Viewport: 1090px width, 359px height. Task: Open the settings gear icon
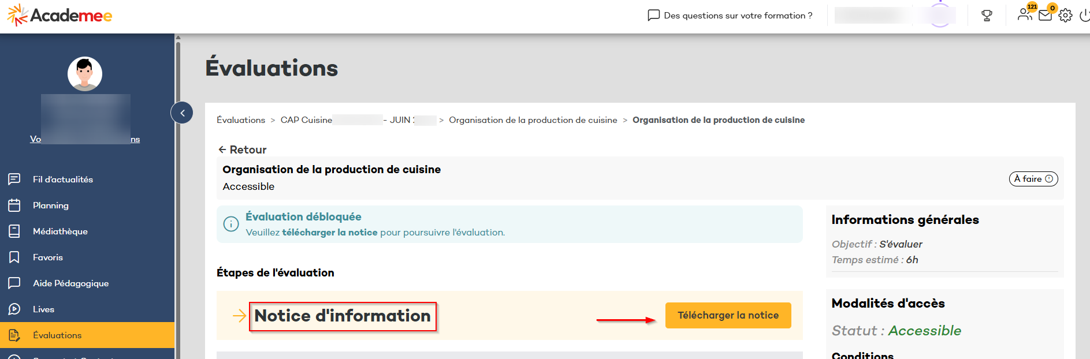(x=1065, y=16)
